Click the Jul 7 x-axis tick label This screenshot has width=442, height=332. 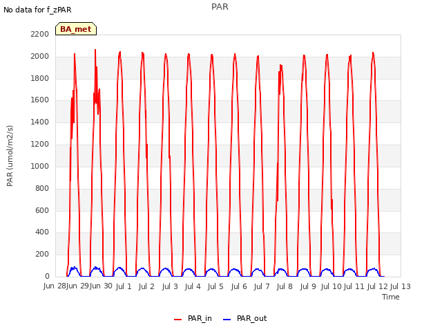(262, 286)
